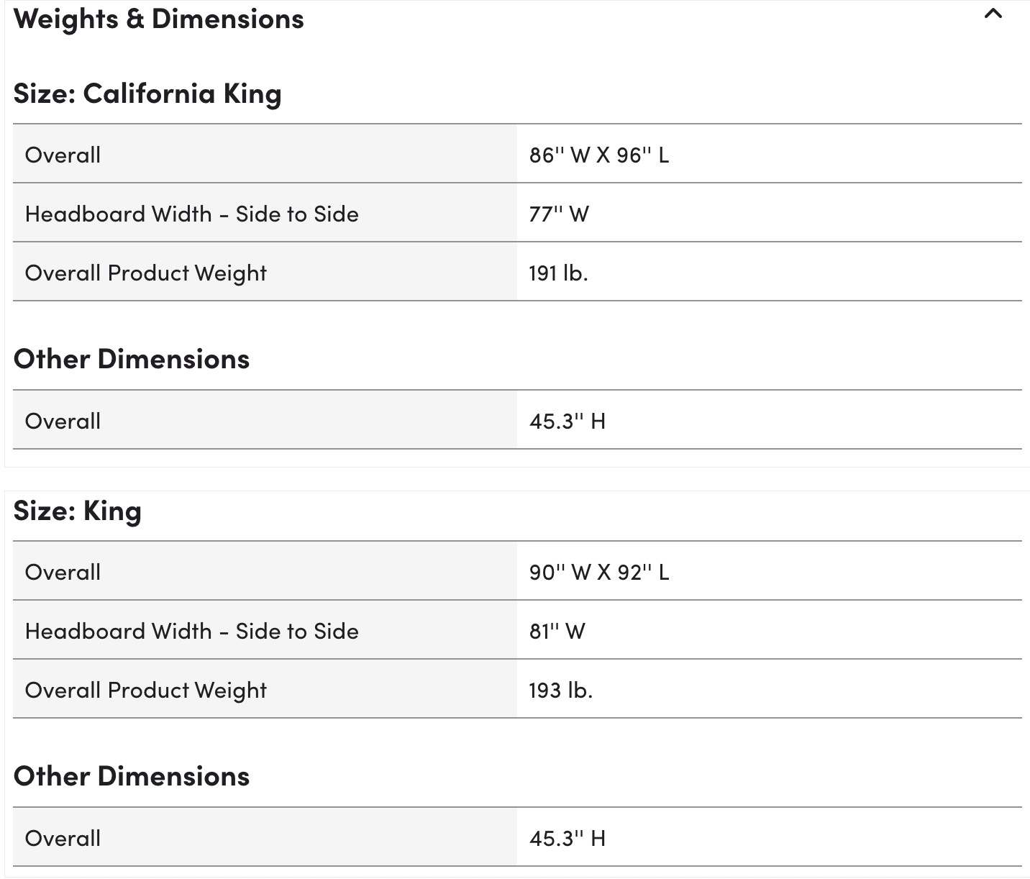
Task: Click the 191 lb. weight value
Action: 558,273
